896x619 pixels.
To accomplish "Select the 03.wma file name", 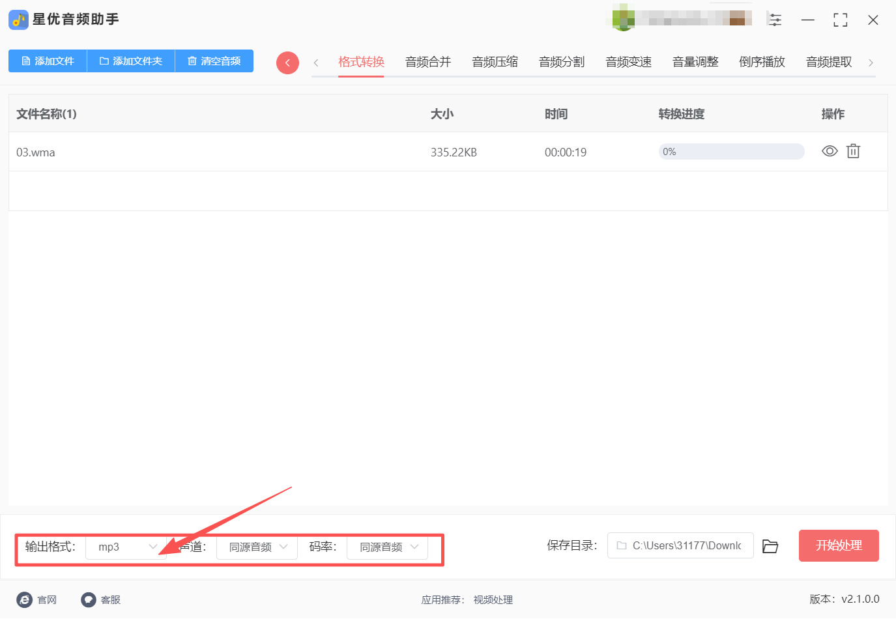I will click(36, 152).
